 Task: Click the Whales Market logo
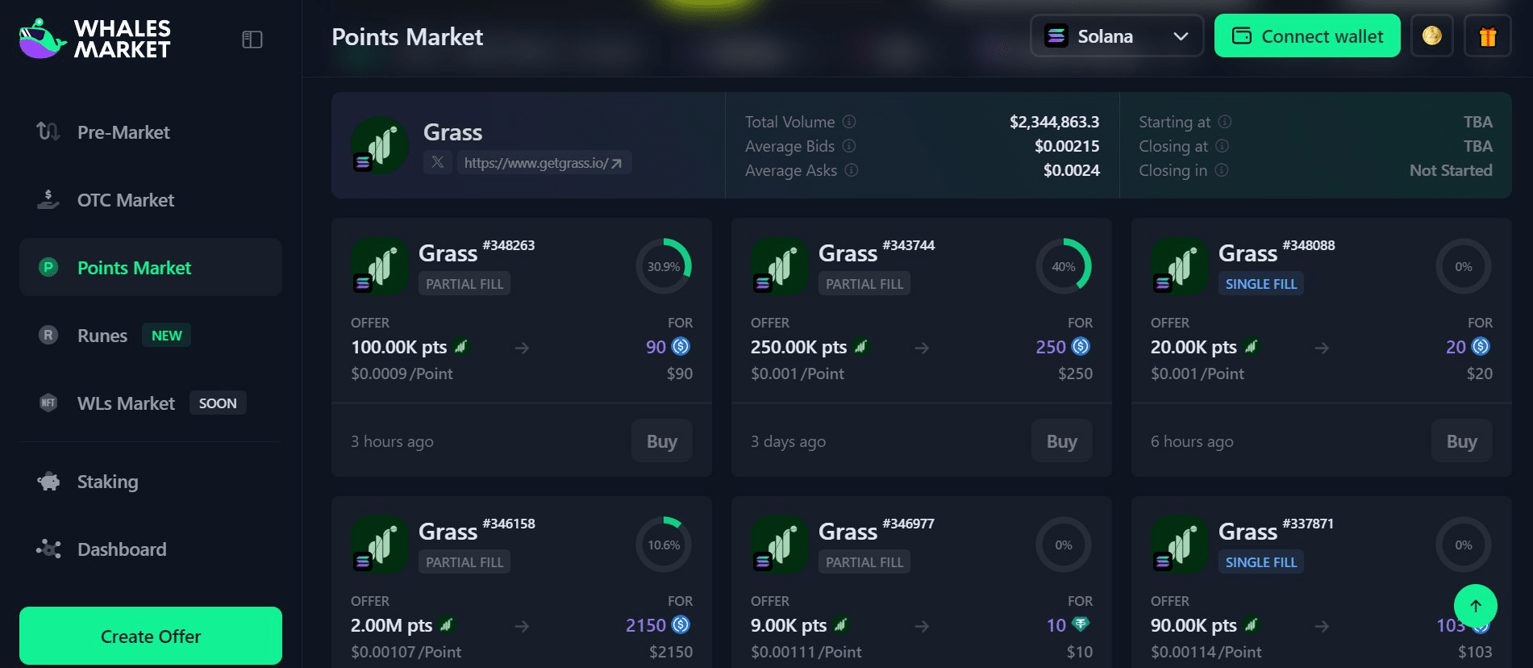click(95, 39)
